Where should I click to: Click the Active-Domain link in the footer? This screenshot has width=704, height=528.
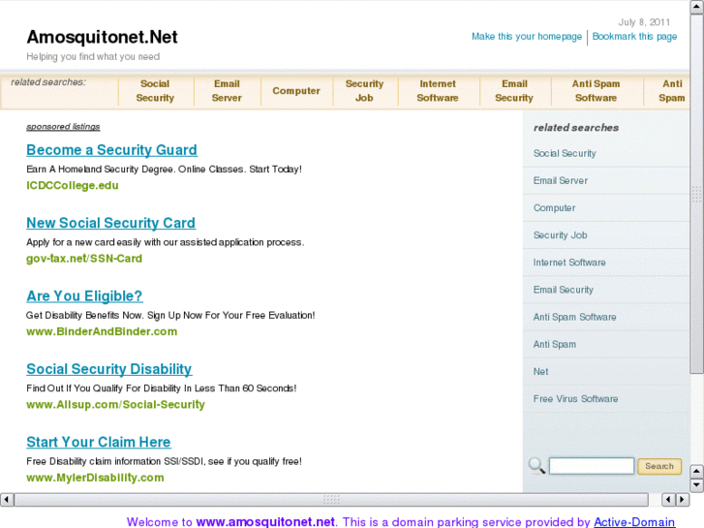tap(634, 522)
